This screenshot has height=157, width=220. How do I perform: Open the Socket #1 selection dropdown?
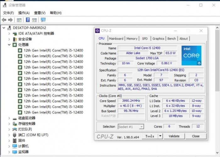pyautogui.click(x=131, y=127)
